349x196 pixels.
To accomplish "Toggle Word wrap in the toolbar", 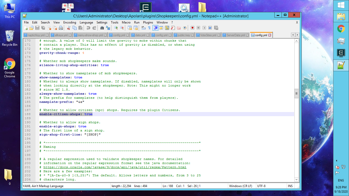I will click(x=144, y=28).
